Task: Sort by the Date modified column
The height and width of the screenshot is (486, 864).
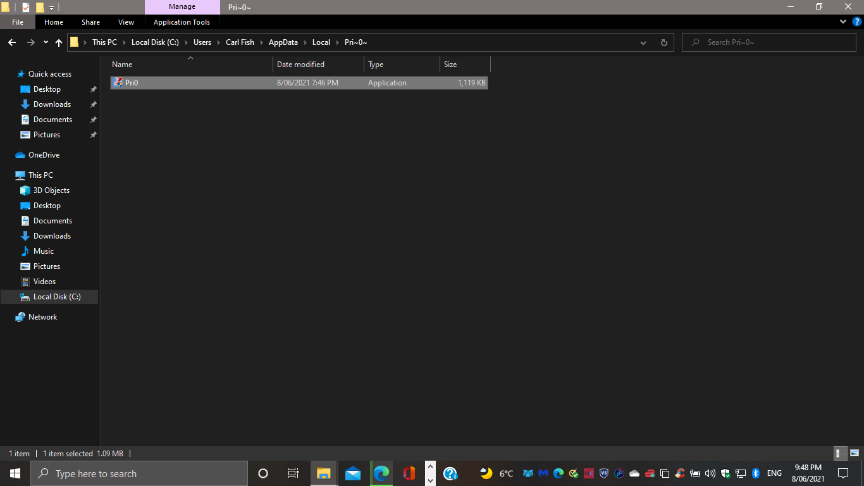Action: point(318,65)
